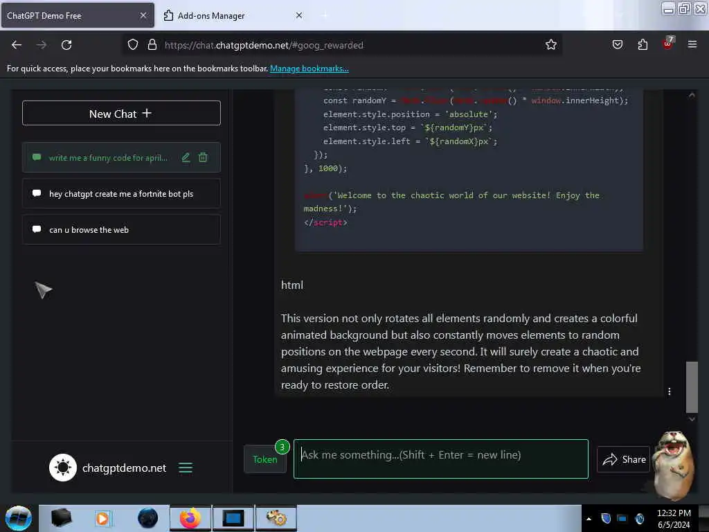This screenshot has width=709, height=532.
Task: View site security padlock info
Action: tap(152, 45)
